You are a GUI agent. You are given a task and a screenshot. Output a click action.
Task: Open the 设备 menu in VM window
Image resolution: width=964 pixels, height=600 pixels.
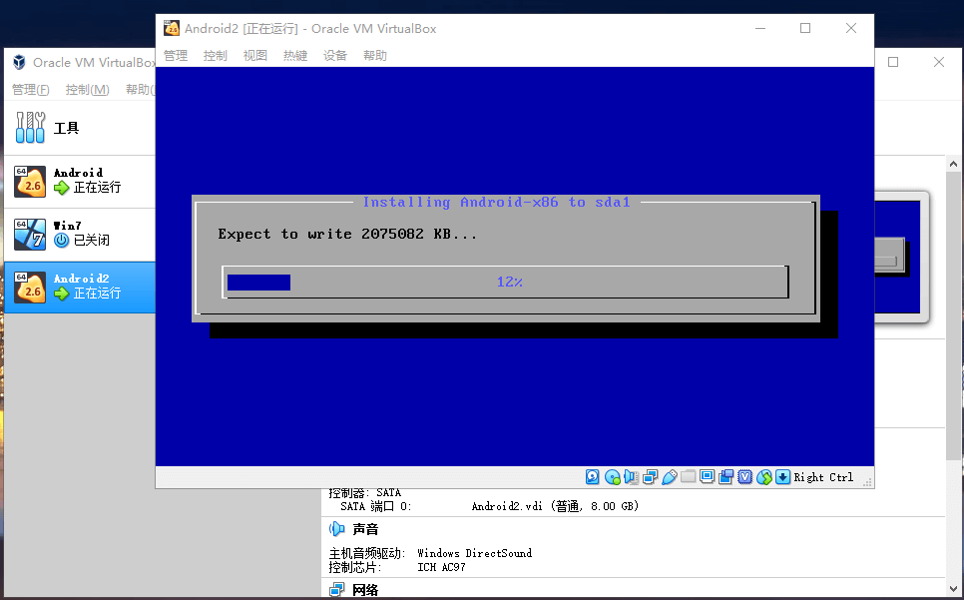tap(335, 56)
